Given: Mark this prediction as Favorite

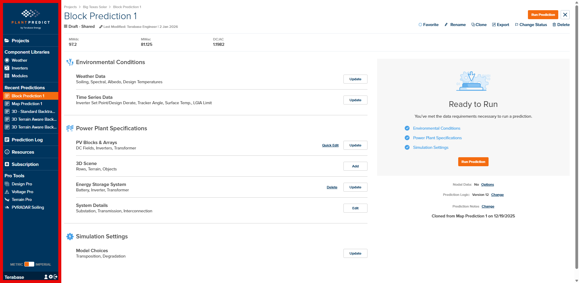Looking at the screenshot, I should pyautogui.click(x=428, y=25).
